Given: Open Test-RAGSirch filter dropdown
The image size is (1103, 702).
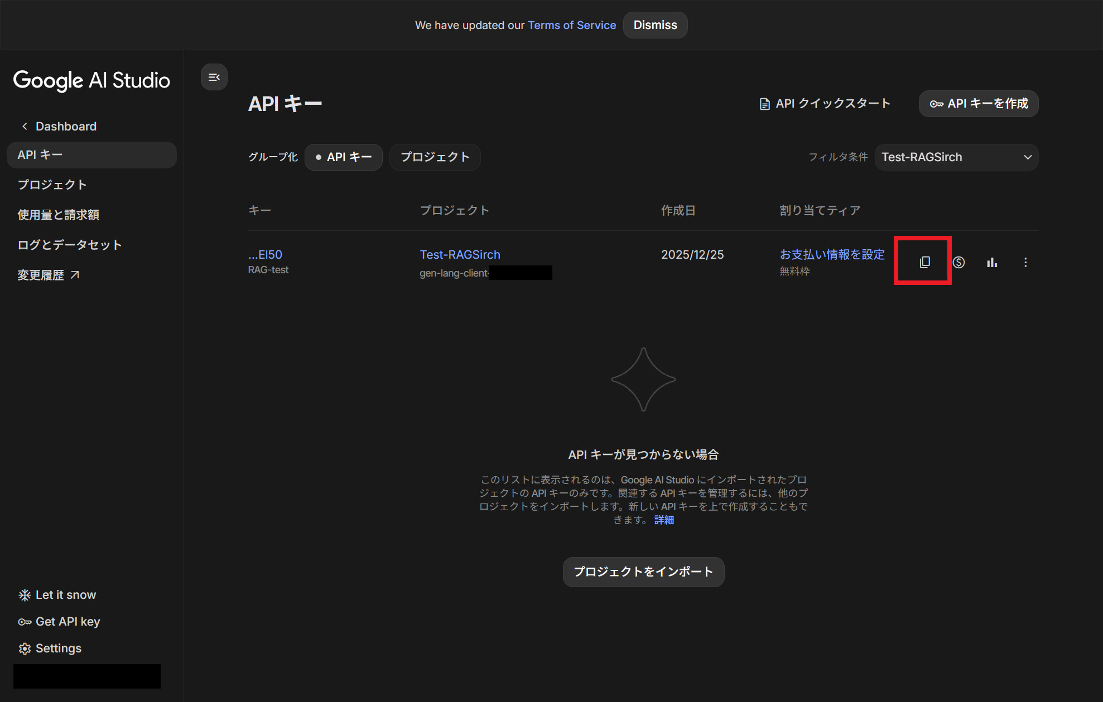Looking at the screenshot, I should click(956, 157).
